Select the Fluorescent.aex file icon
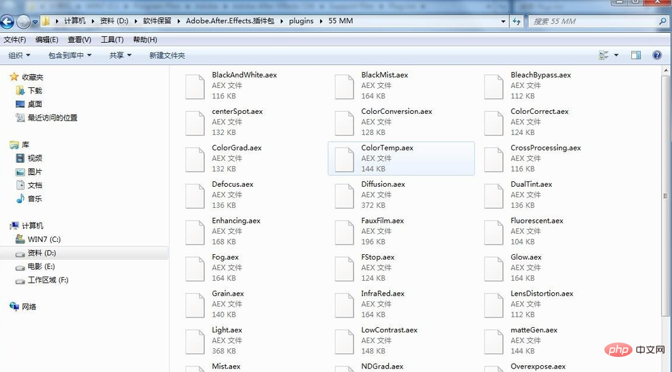 493,232
